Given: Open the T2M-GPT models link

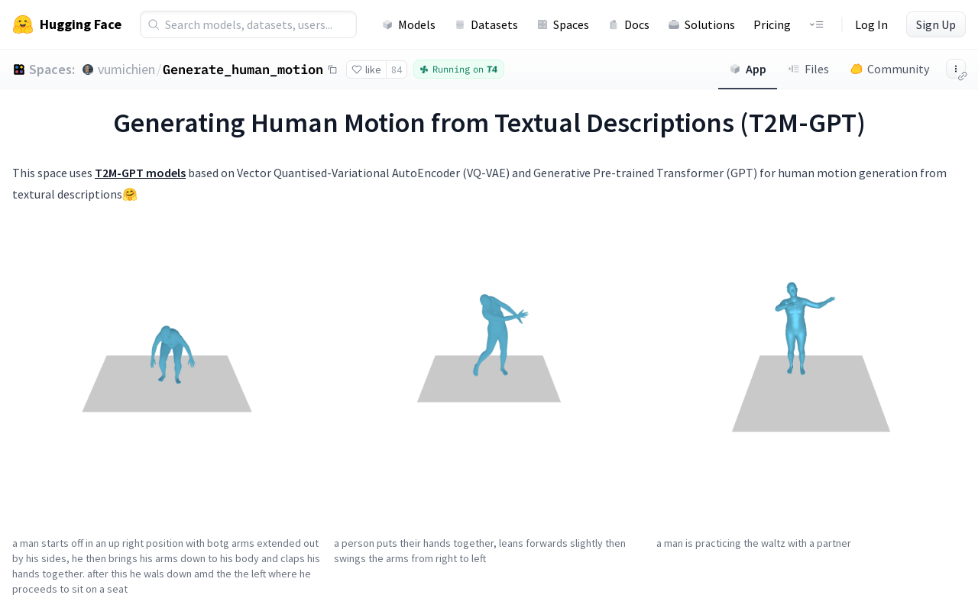Looking at the screenshot, I should (141, 173).
